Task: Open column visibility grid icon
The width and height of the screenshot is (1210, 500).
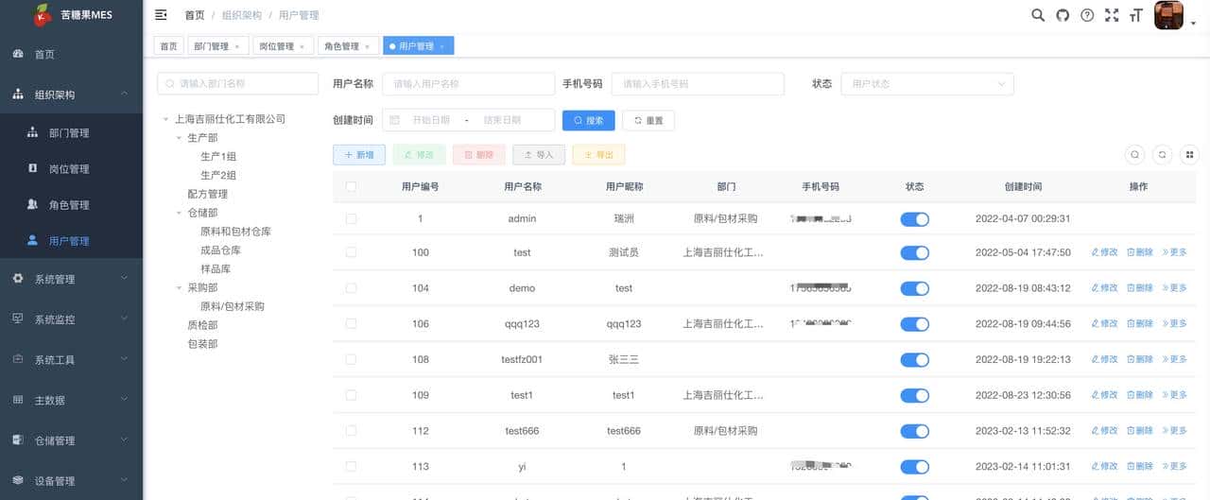Action: coord(1190,155)
